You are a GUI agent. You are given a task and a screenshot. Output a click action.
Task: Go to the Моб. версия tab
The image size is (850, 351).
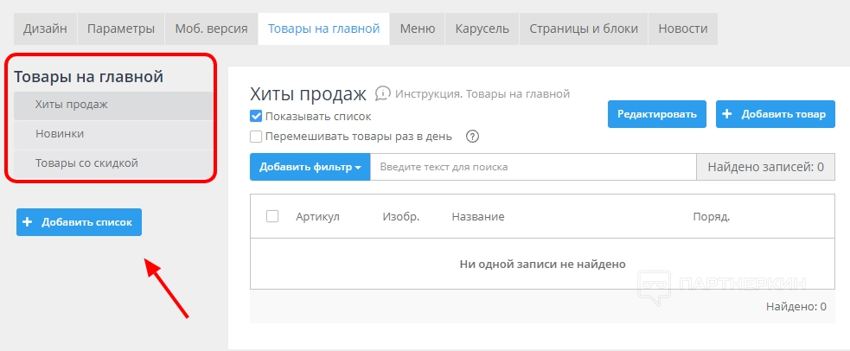coord(211,29)
